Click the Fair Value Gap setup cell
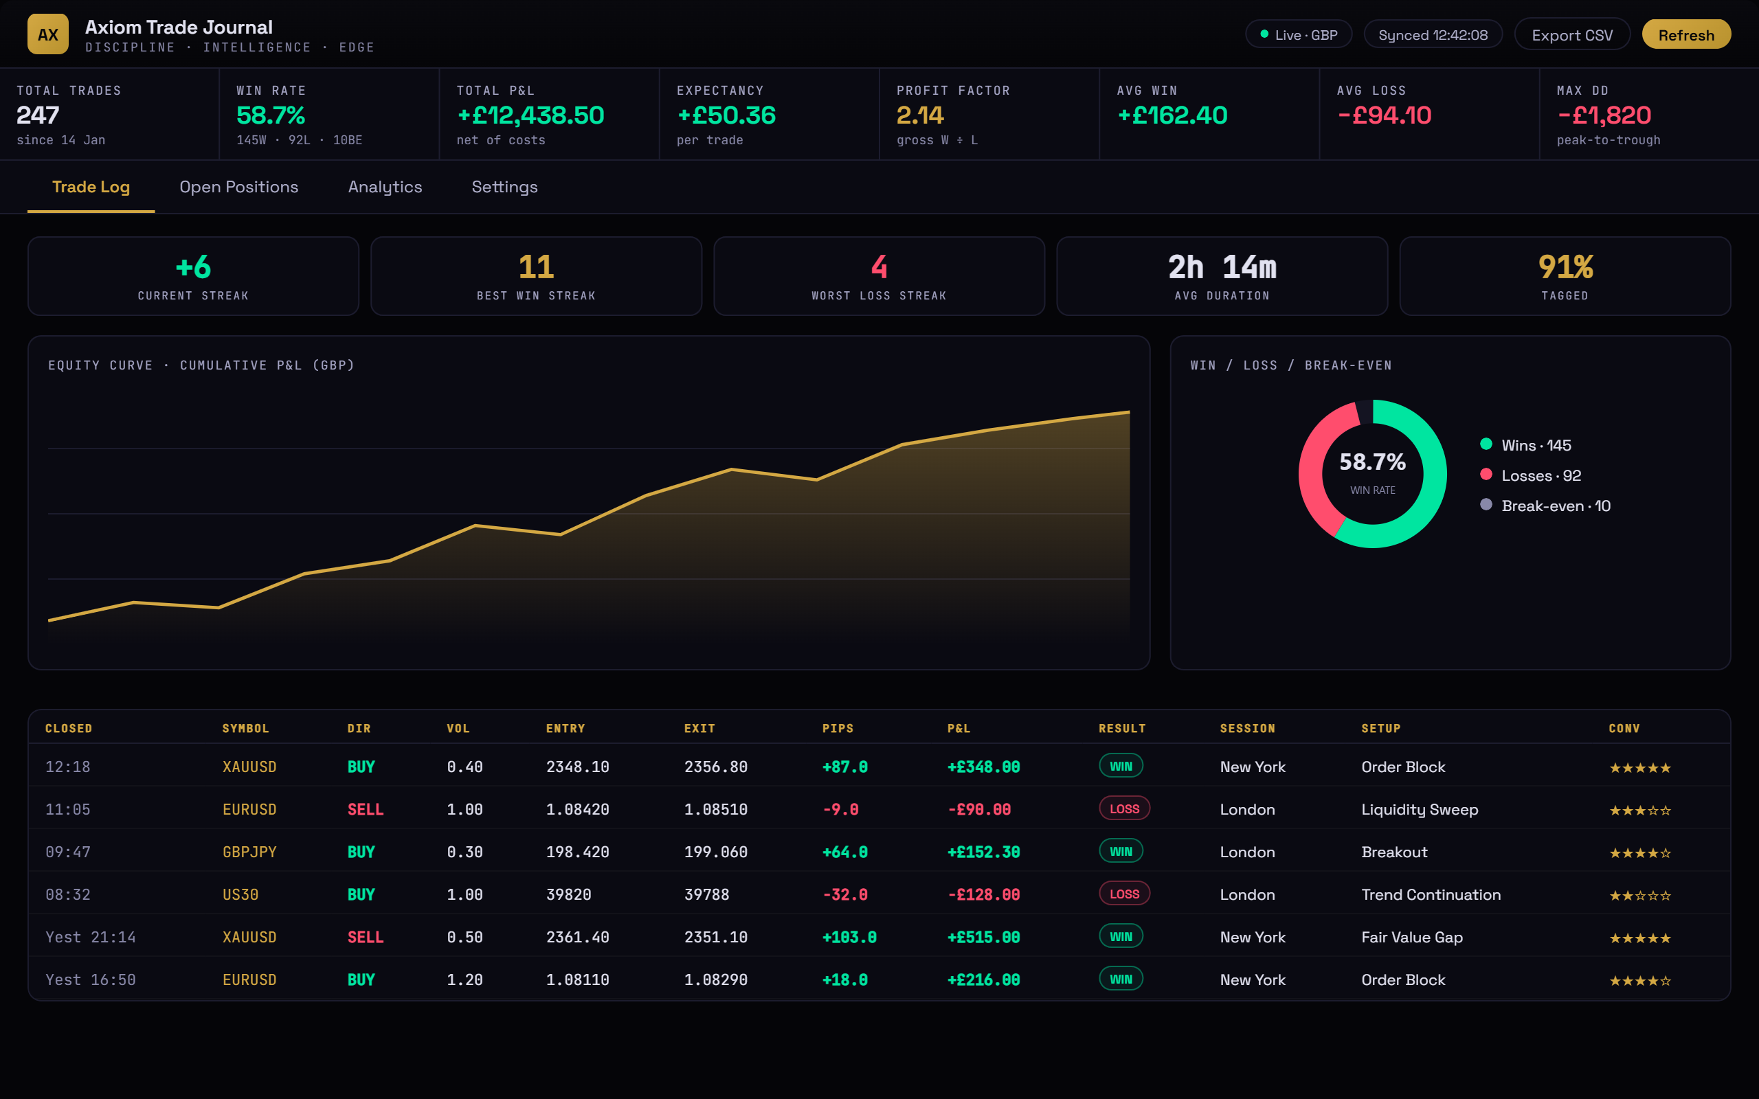The width and height of the screenshot is (1759, 1099). 1411,937
